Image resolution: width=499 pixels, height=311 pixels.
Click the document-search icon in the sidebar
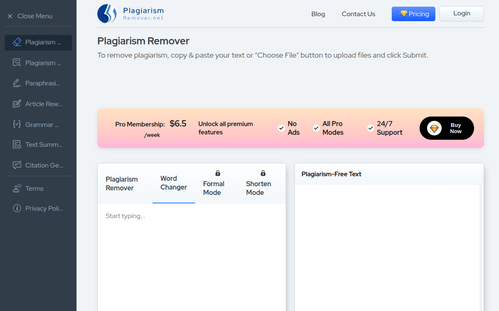[17, 63]
